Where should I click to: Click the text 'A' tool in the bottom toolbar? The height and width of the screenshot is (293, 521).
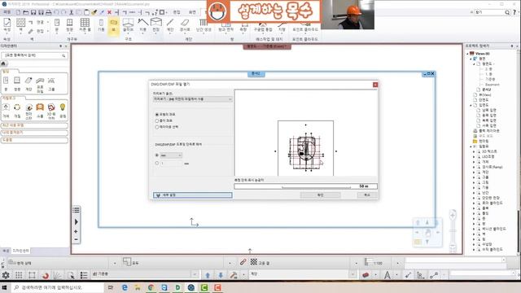(387, 275)
